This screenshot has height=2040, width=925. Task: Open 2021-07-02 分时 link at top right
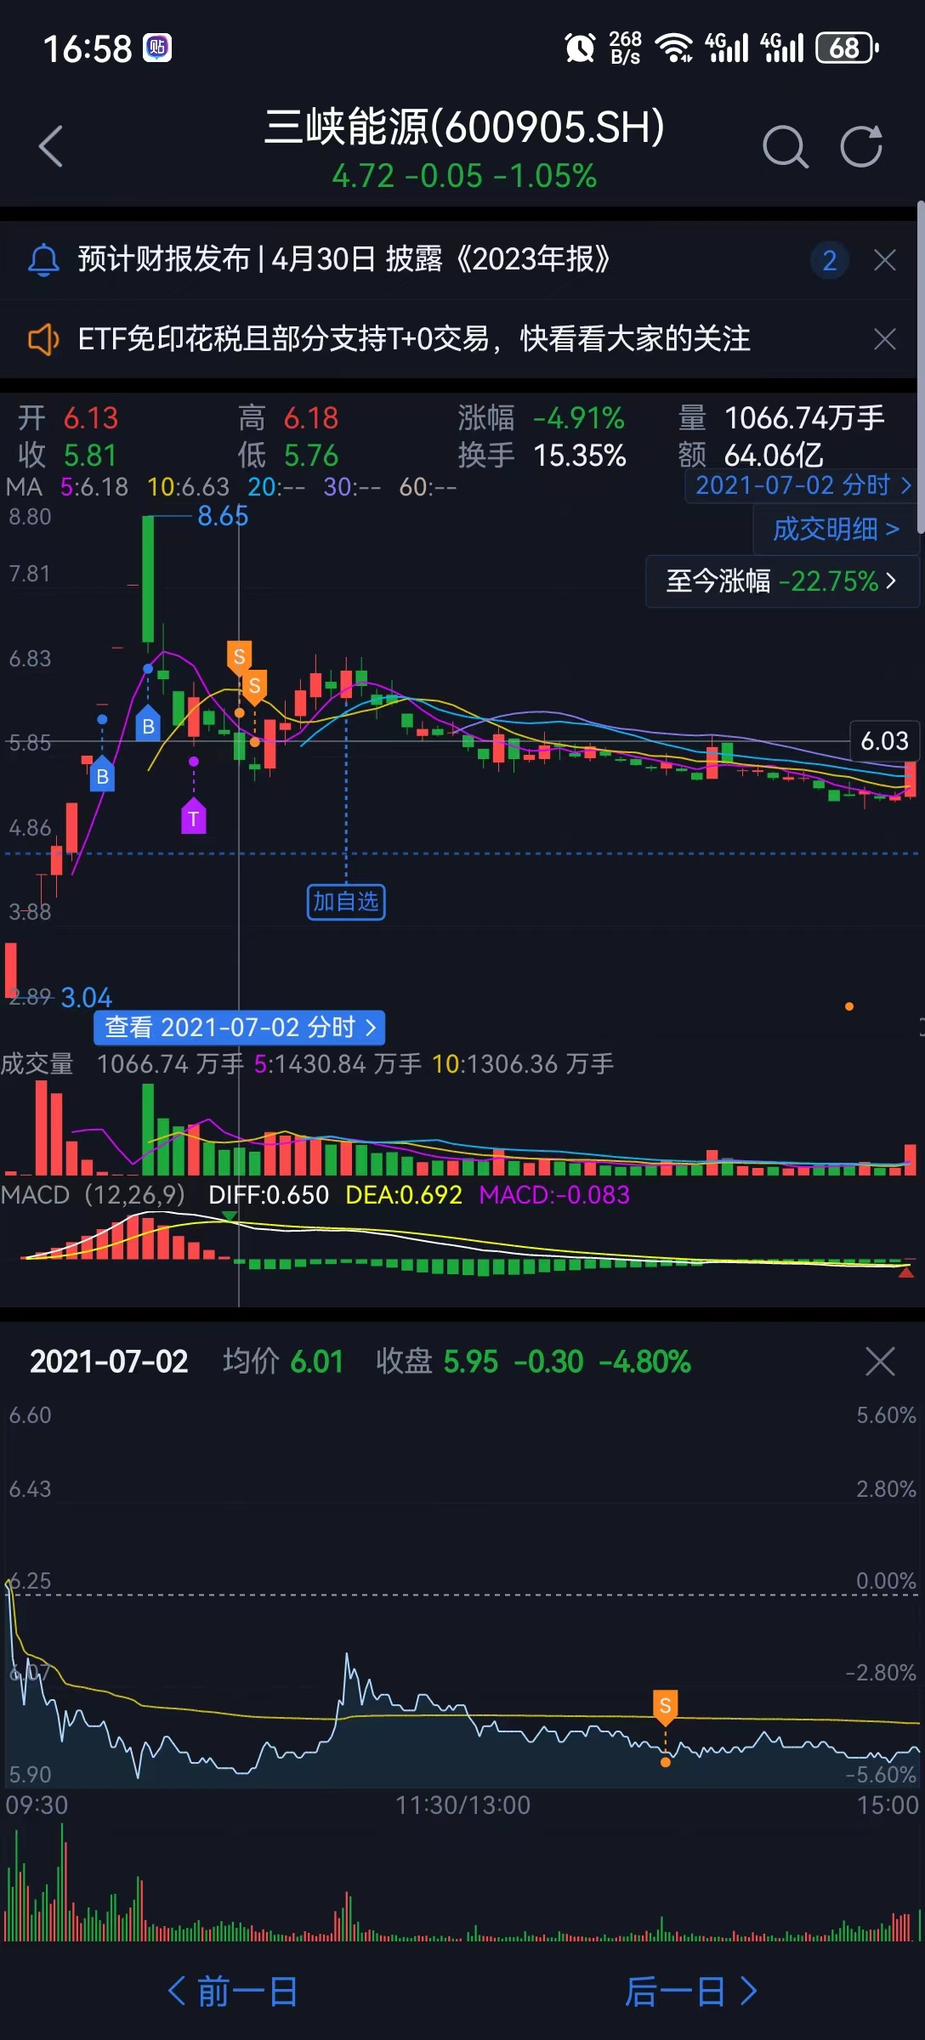coord(803,485)
